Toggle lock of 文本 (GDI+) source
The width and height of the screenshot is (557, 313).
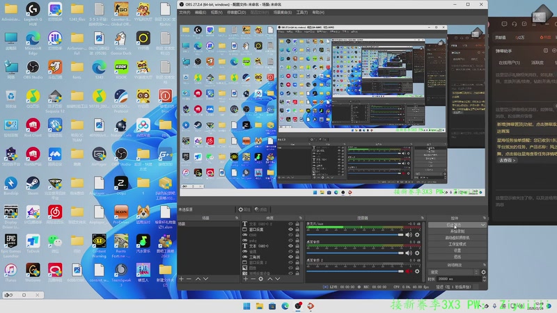click(x=297, y=246)
